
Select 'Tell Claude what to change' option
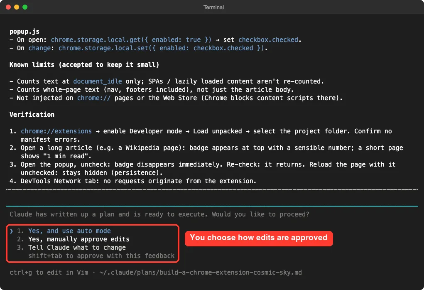(77, 248)
